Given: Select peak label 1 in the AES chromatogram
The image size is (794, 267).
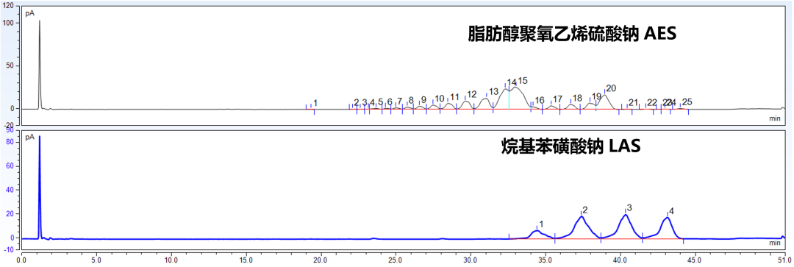Looking at the screenshot, I should coord(315,104).
